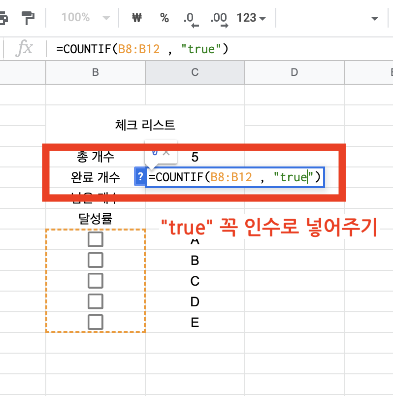Click the fx formula bar input
Screen dimensions: 393x396
(x=220, y=49)
